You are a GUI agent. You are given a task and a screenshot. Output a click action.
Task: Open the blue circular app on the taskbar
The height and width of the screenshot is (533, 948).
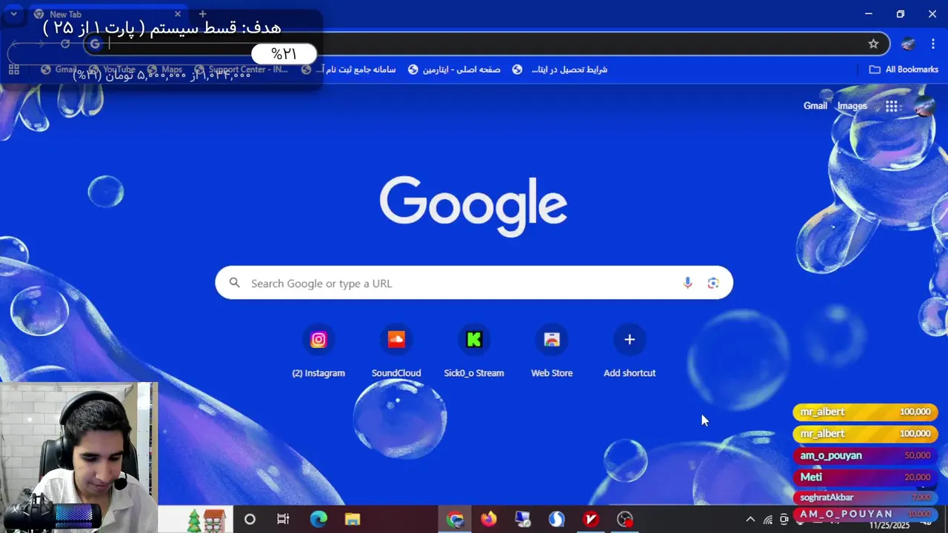[557, 519]
